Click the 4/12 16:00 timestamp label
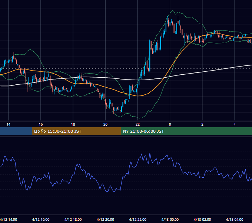This screenshot has height=223, width=252. pyautogui.click(x=41, y=219)
